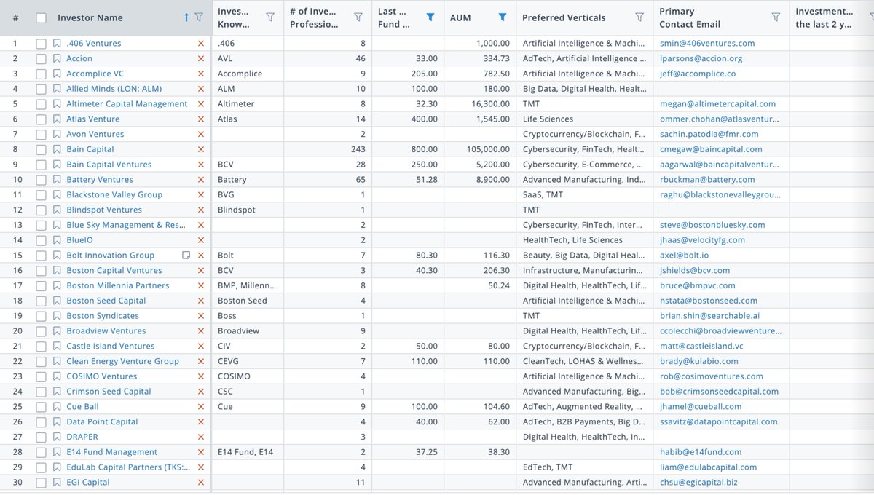The height and width of the screenshot is (495, 874).
Task: Click professionals count 243
Action: point(358,149)
